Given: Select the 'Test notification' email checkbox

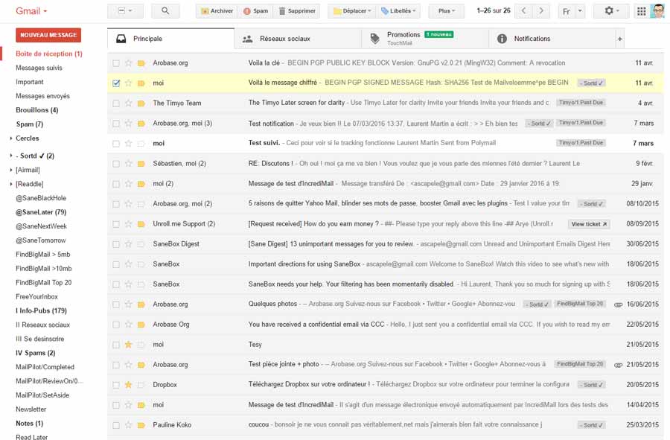Looking at the screenshot, I should 116,124.
